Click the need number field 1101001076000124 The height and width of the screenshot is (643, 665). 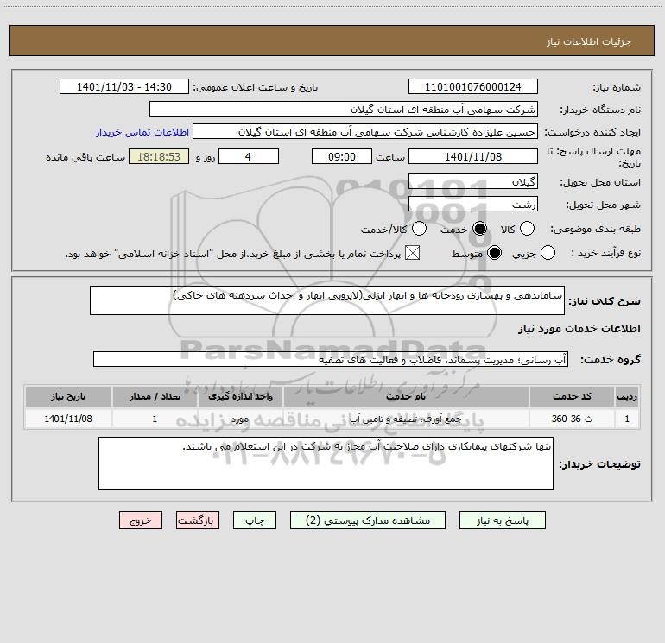click(x=473, y=86)
